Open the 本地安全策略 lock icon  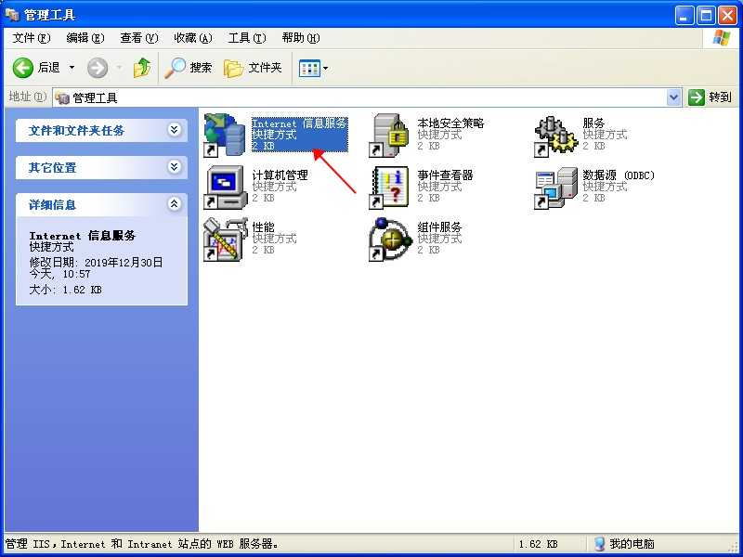tap(389, 136)
